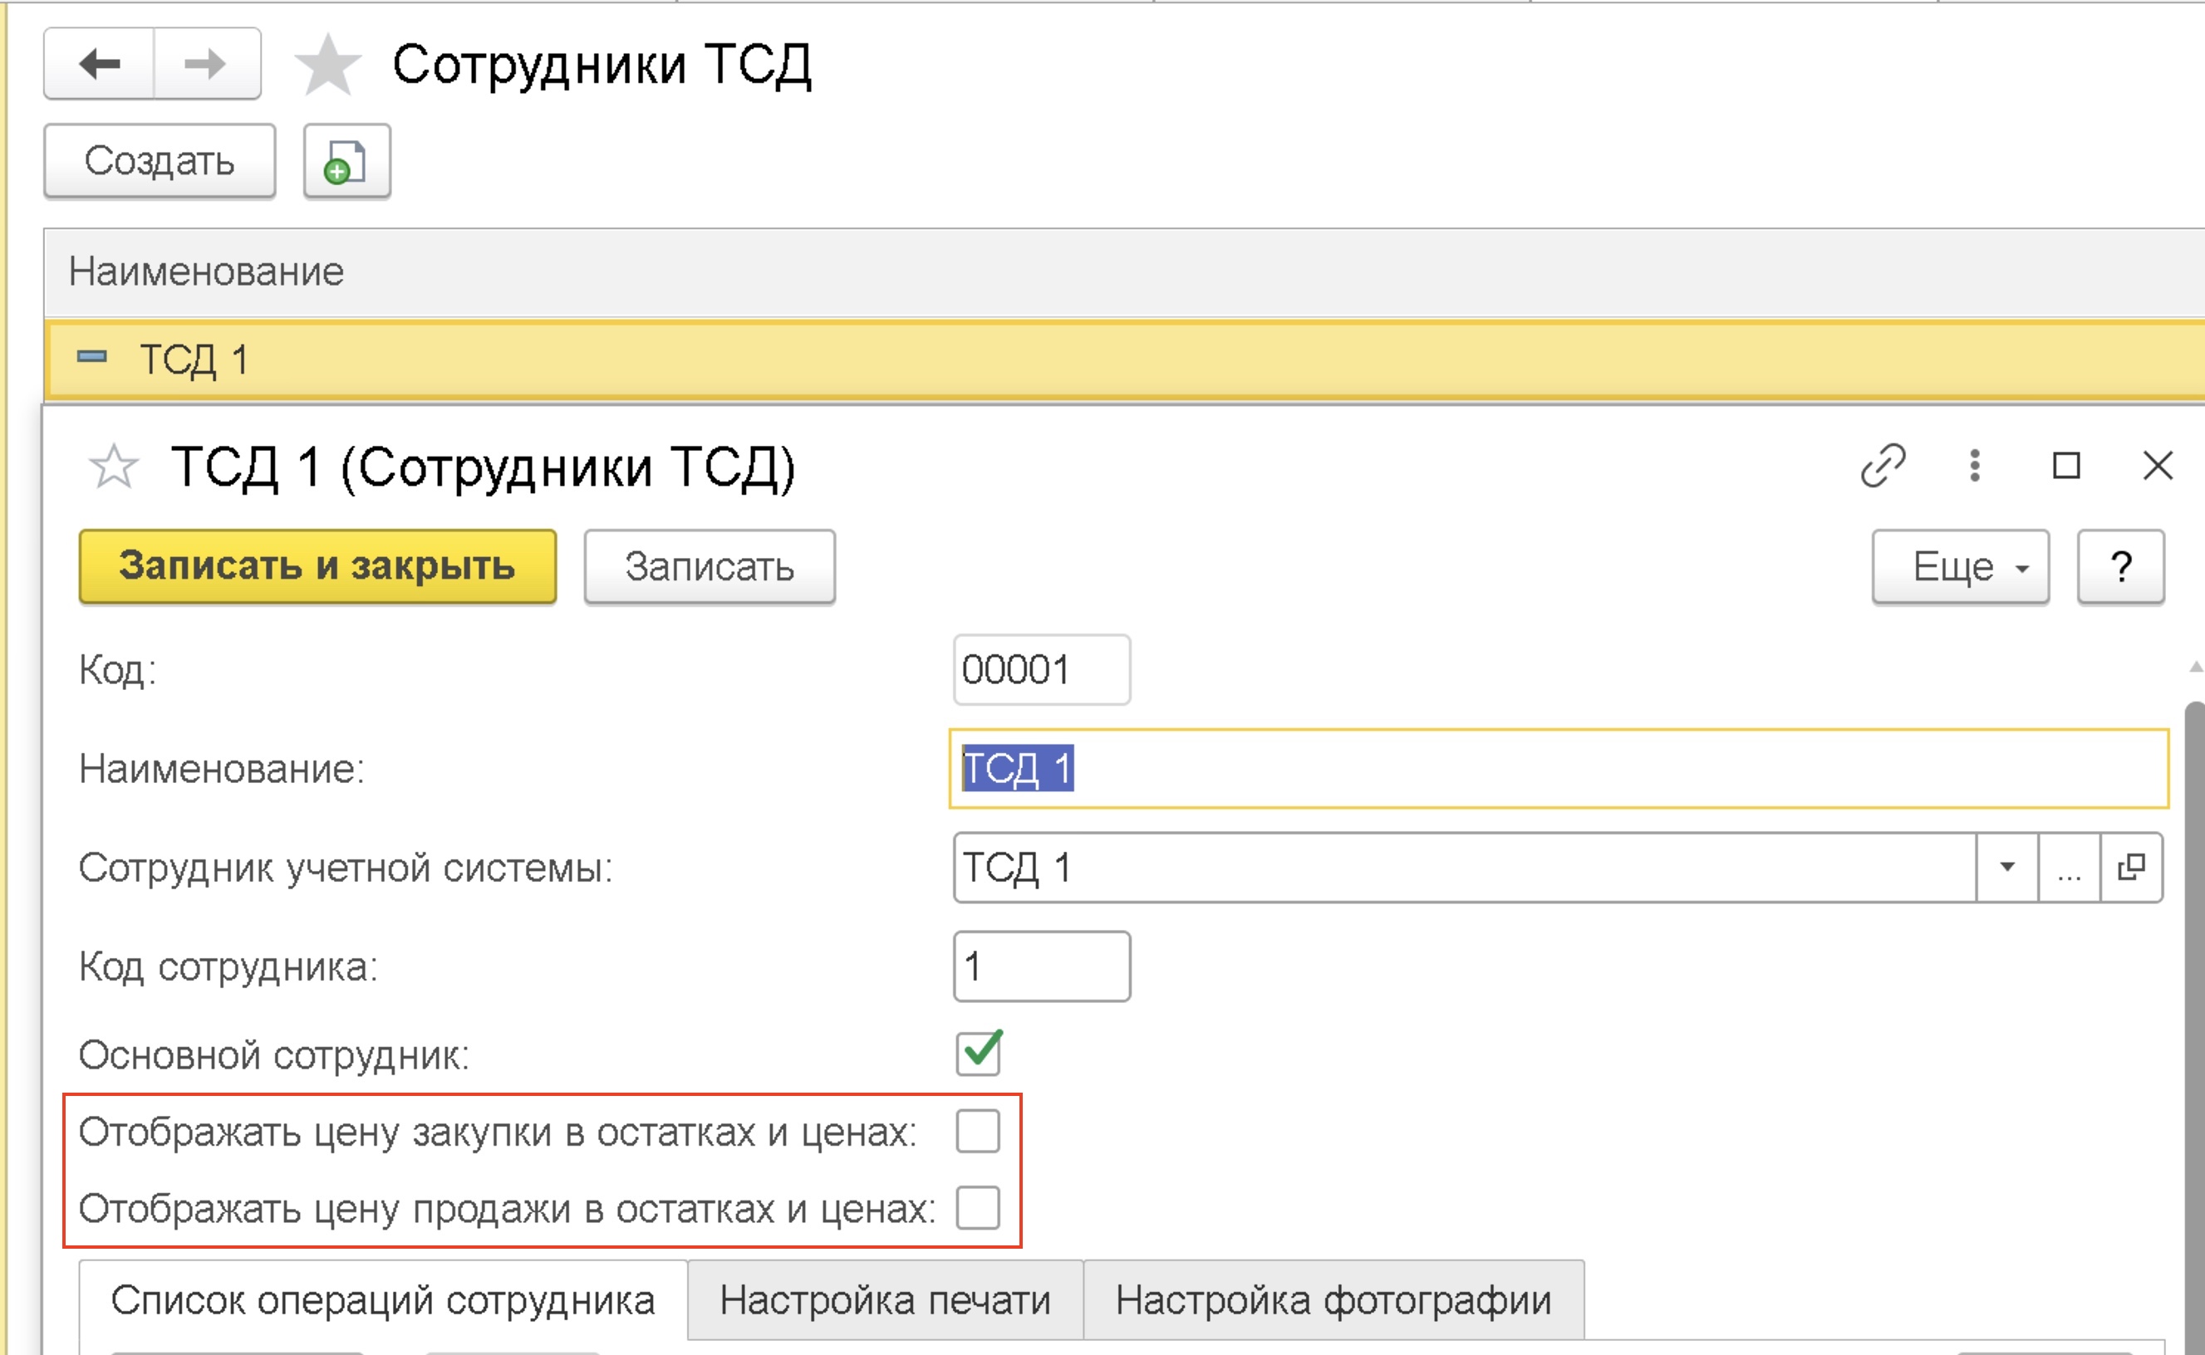Click the form's vertical scrollbar

tap(2195, 1026)
